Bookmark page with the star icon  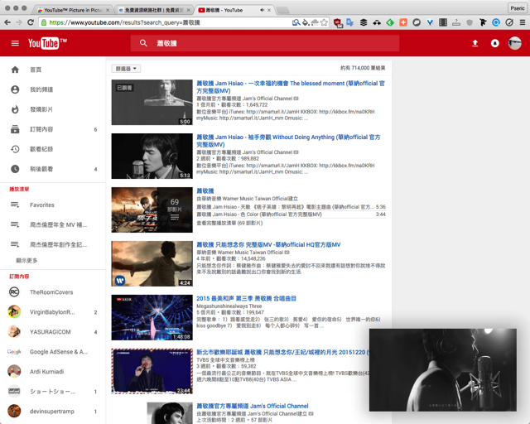[325, 22]
